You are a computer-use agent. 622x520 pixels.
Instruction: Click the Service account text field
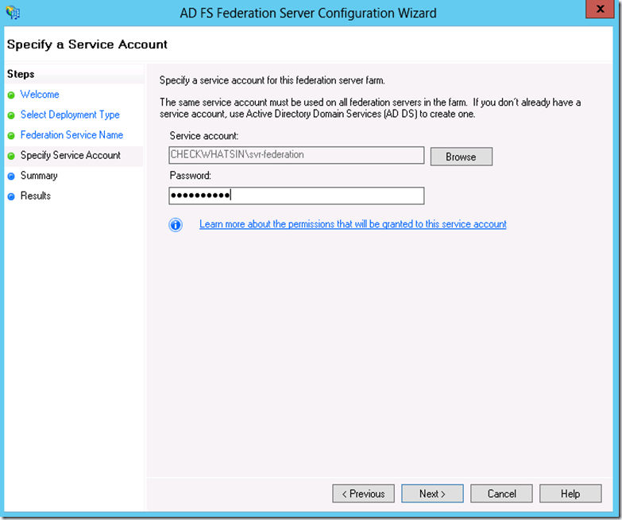click(x=296, y=155)
